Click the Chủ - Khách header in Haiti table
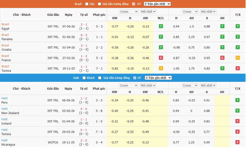This screenshot has width=246, height=148. click(21, 89)
